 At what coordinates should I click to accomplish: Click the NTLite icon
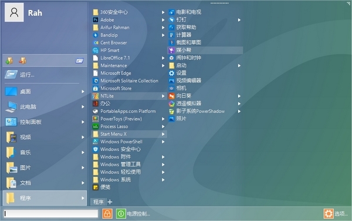96,96
